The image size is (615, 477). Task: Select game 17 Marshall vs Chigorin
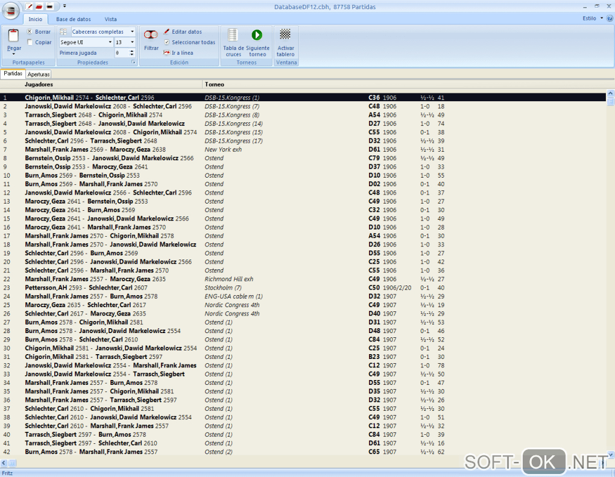pyautogui.click(x=303, y=235)
